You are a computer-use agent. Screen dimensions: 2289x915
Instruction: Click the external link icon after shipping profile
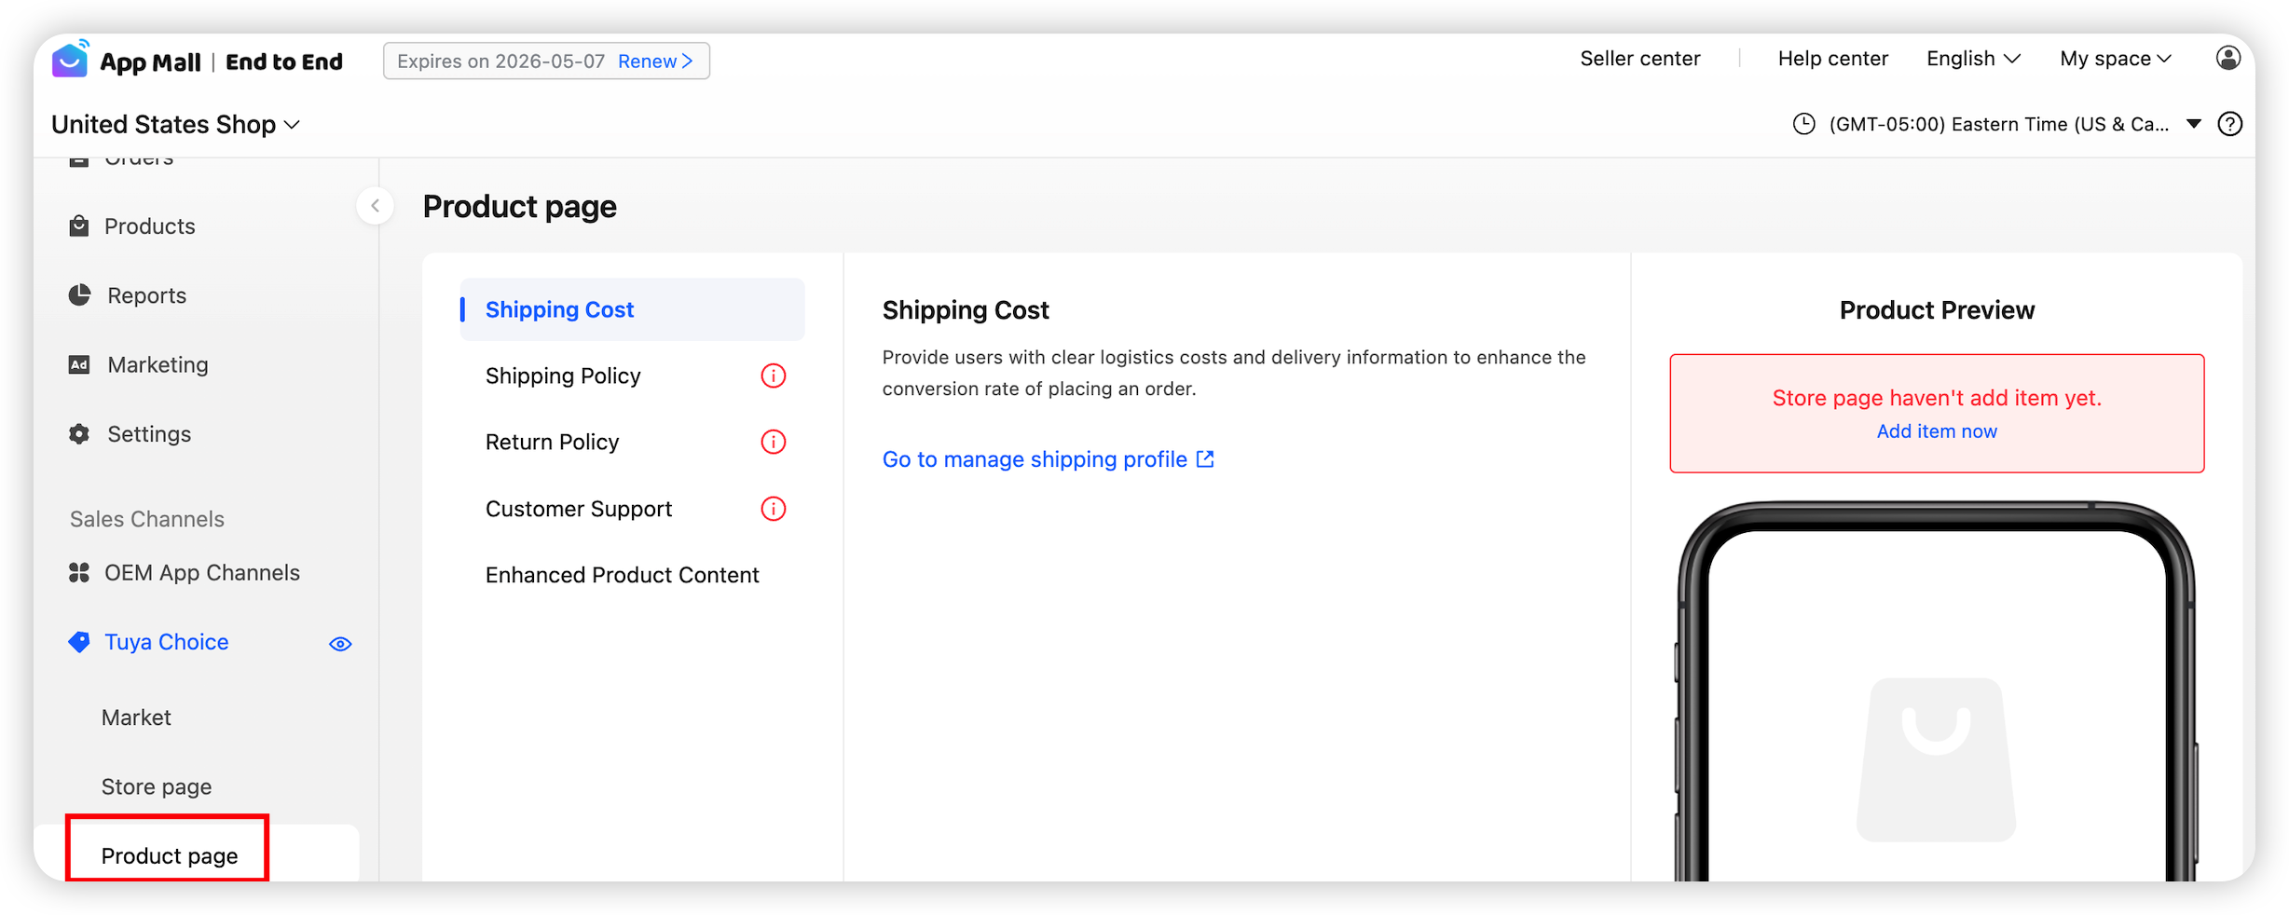pyautogui.click(x=1205, y=458)
